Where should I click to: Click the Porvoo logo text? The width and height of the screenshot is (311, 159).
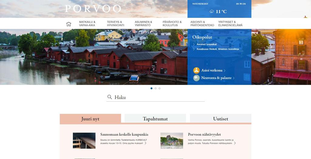pos(93,9)
